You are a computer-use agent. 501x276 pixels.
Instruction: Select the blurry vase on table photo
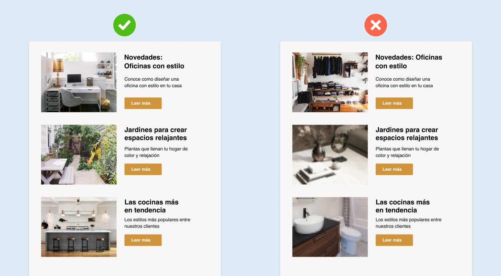coord(330,155)
